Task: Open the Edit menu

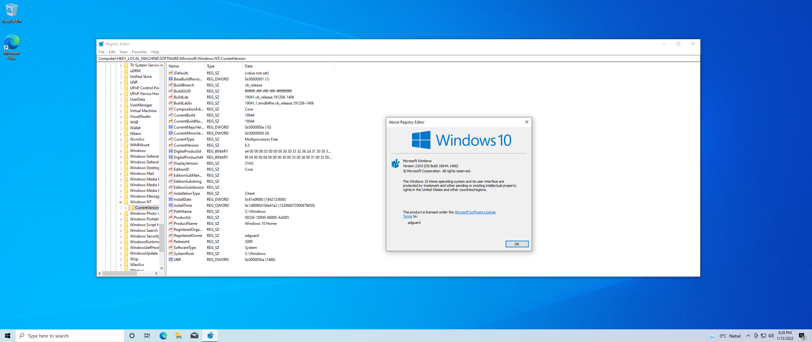Action: 112,52
